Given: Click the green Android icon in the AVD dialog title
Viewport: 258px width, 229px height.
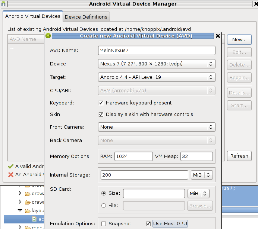Looking at the screenshot, I should tap(48, 36).
